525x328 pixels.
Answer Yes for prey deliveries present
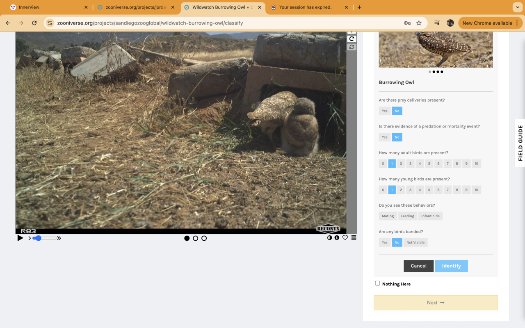coord(384,111)
